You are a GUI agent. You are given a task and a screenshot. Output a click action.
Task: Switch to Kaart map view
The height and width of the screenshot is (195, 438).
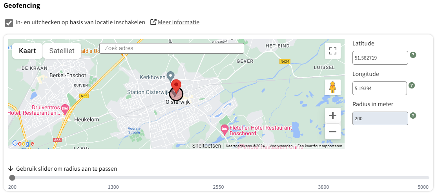(x=27, y=51)
